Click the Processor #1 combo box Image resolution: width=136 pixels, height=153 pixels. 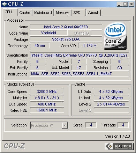click(x=49, y=125)
